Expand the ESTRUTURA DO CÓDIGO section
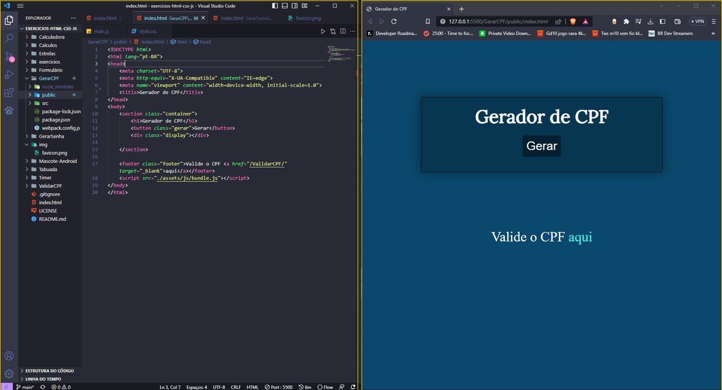The image size is (722, 390). click(50, 371)
